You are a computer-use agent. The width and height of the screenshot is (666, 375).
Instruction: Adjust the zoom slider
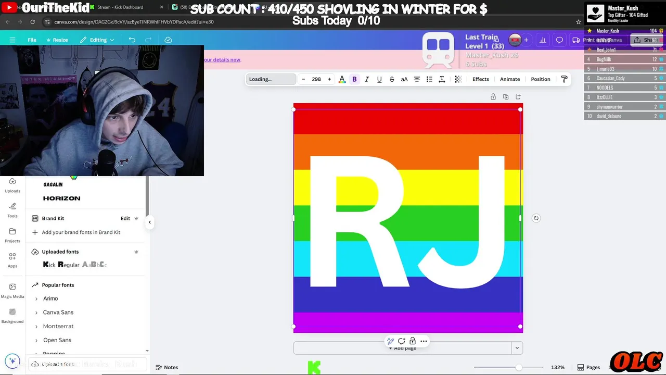pos(518,367)
